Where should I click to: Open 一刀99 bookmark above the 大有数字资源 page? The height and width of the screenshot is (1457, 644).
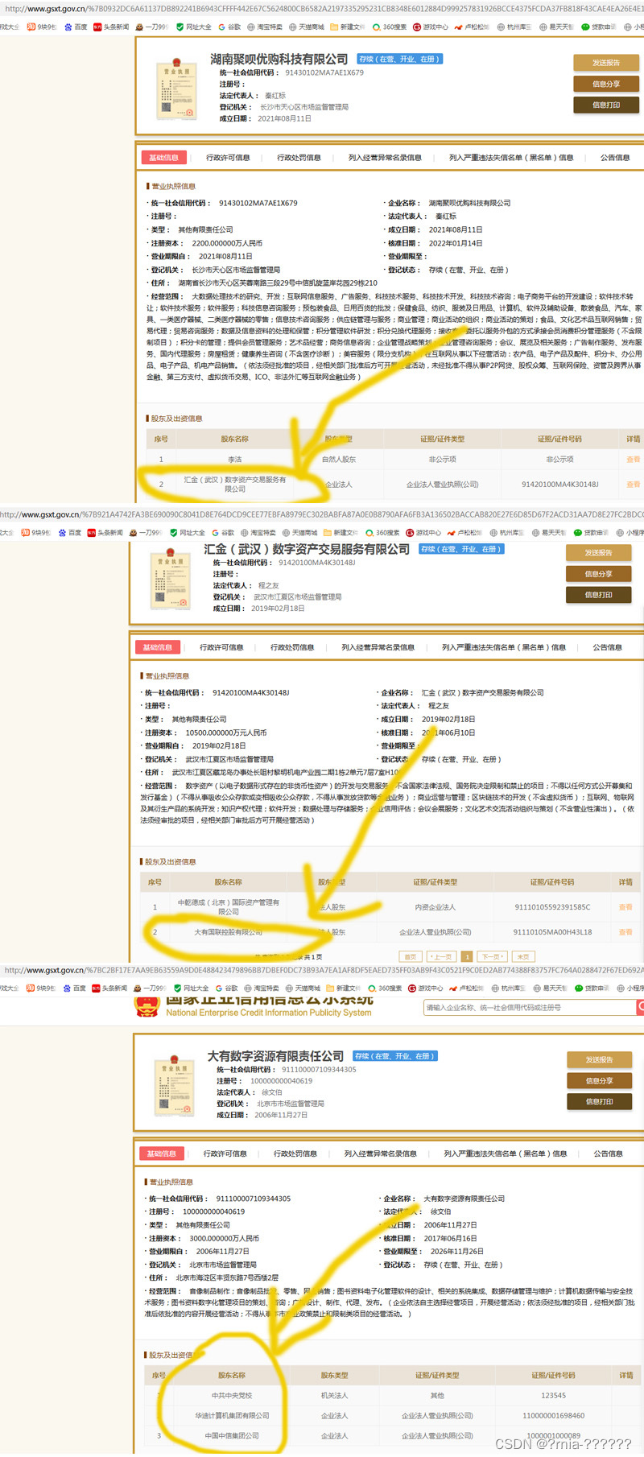tap(151, 988)
